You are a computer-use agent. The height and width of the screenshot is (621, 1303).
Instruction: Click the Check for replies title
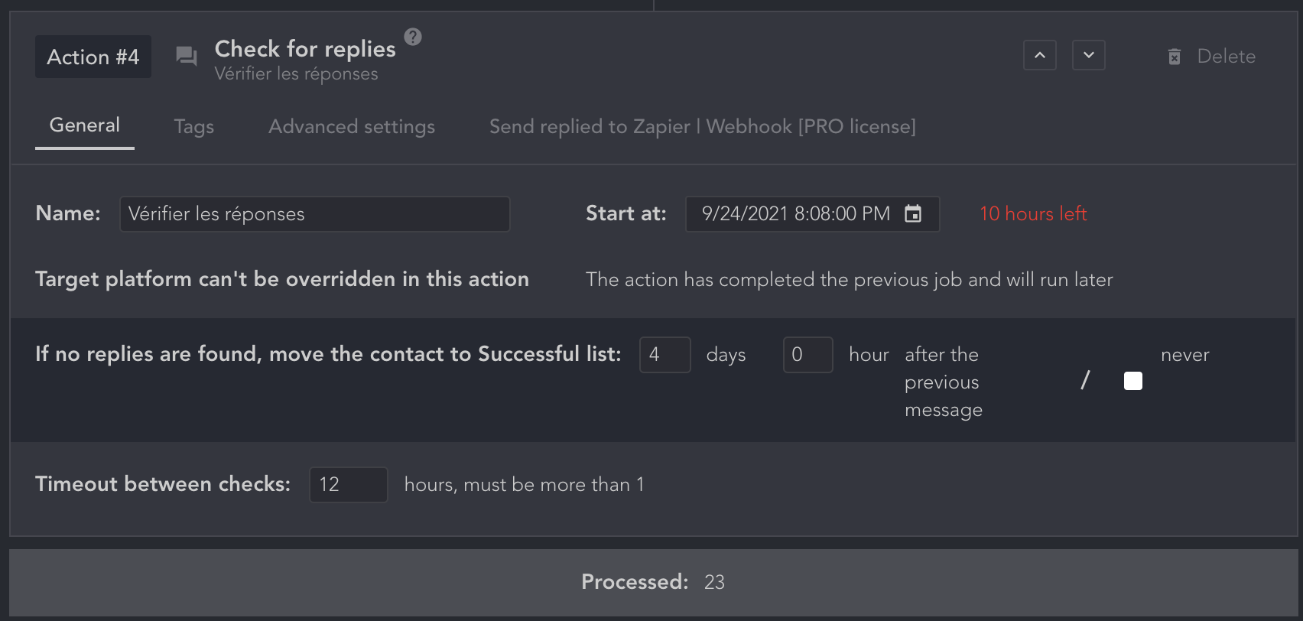tap(305, 49)
